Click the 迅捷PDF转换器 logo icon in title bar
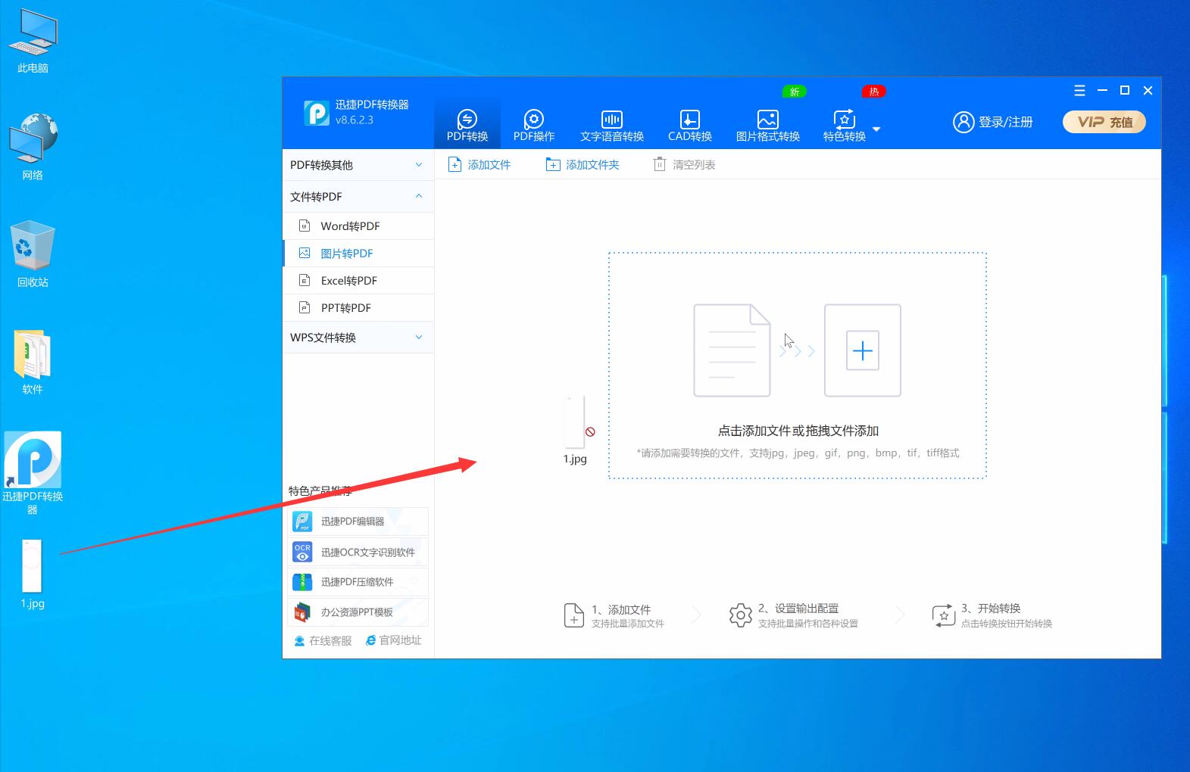 pos(317,113)
